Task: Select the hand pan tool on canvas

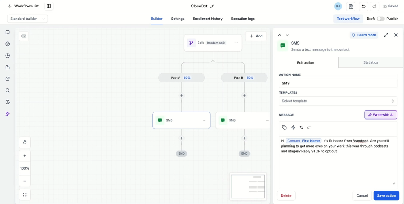Action: pyautogui.click(x=25, y=142)
